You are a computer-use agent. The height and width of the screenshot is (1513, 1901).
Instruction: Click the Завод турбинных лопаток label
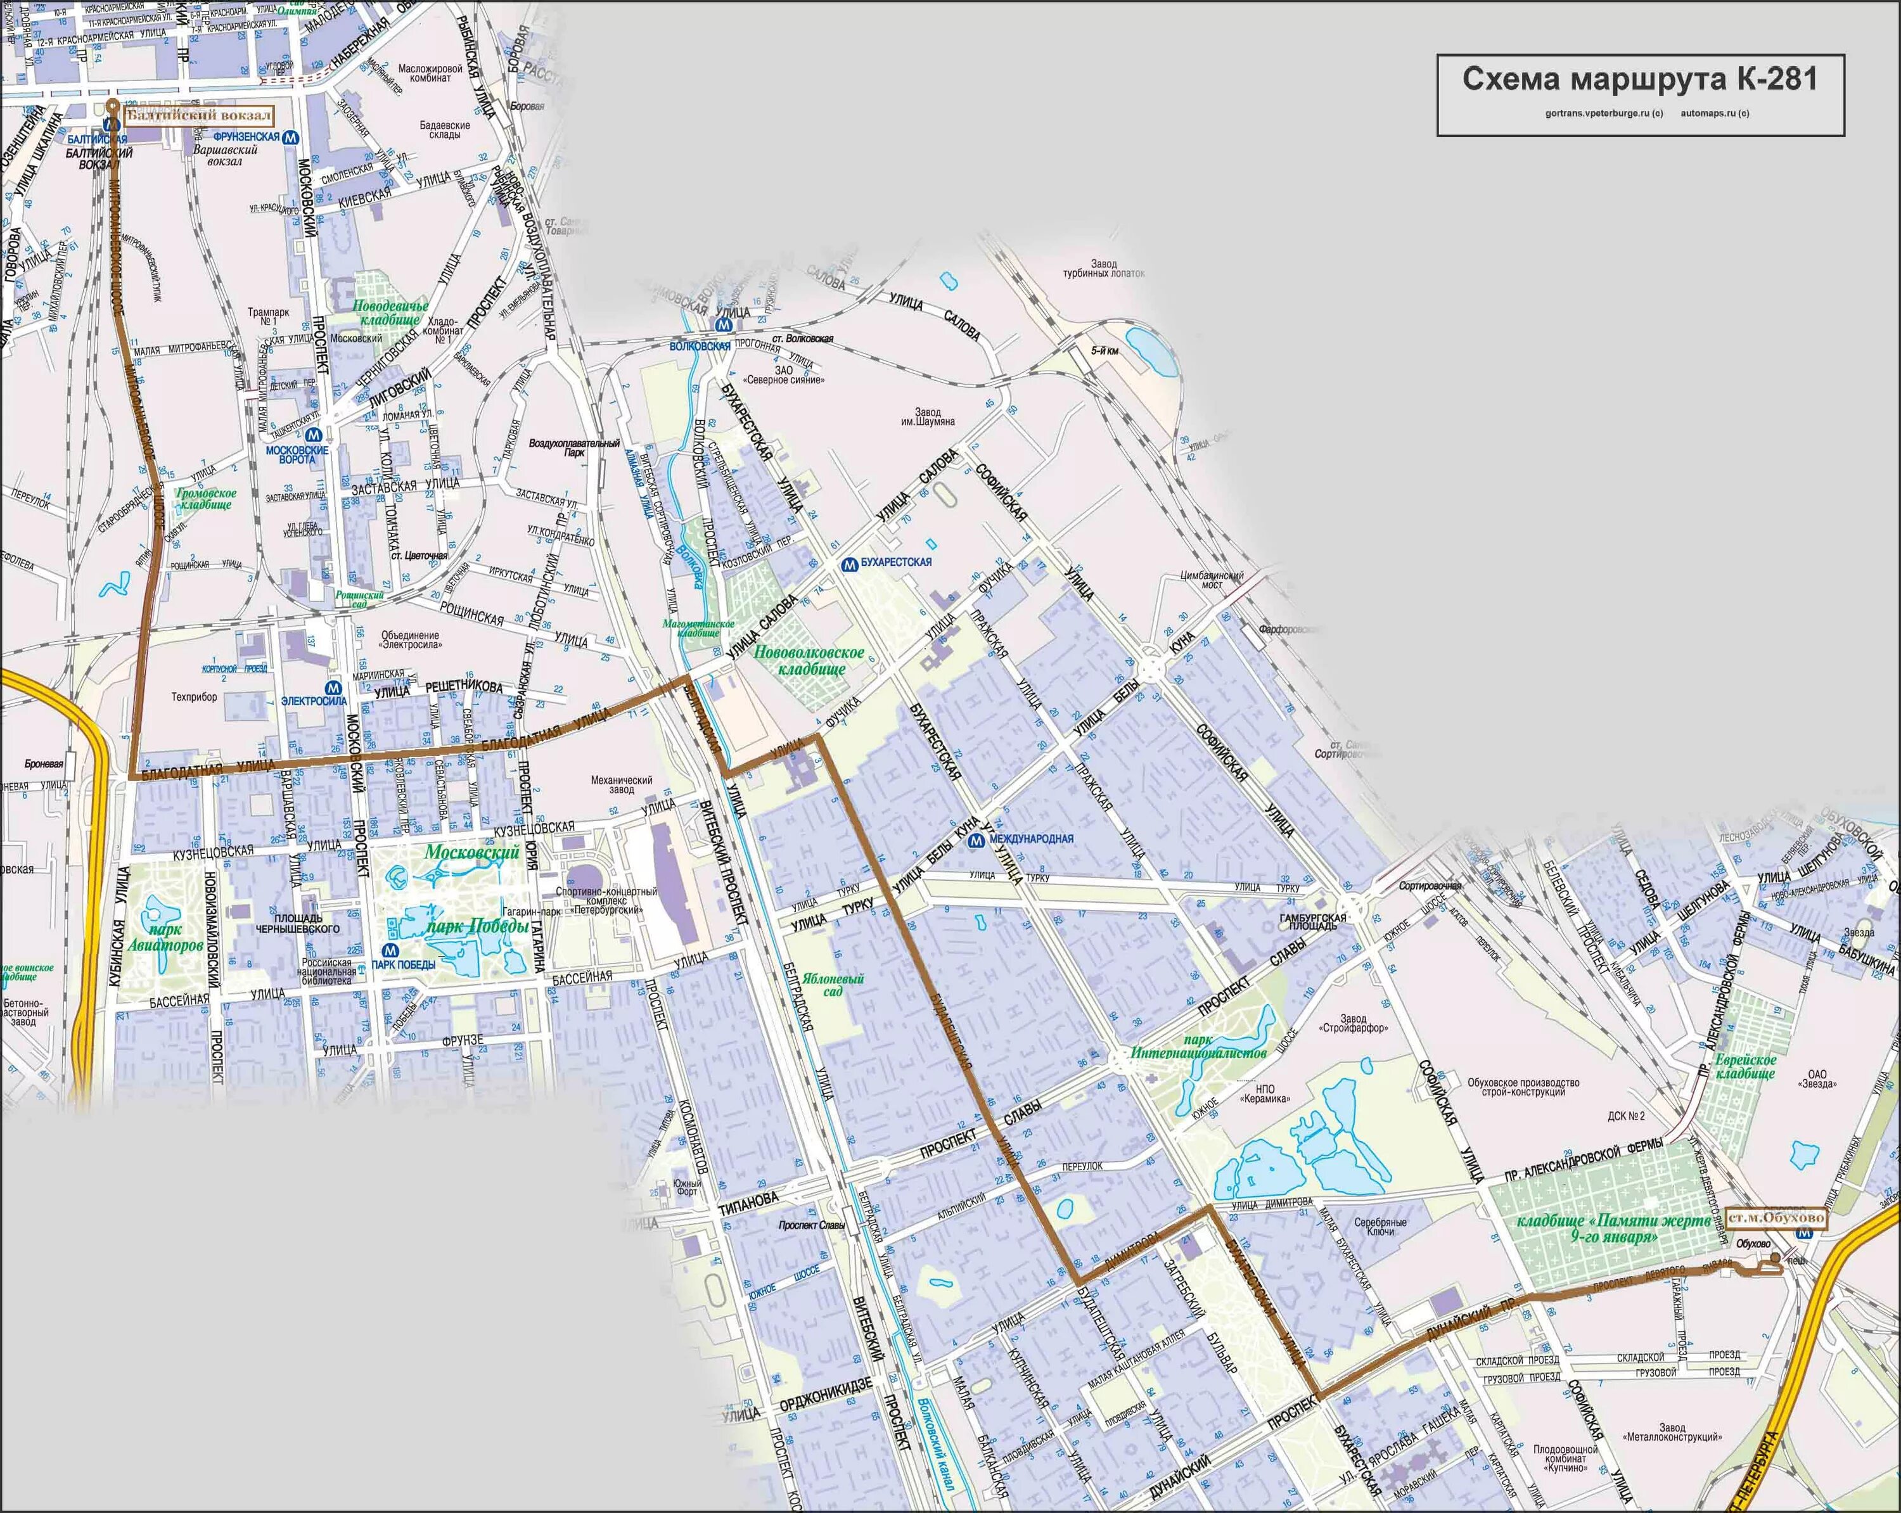[1104, 268]
